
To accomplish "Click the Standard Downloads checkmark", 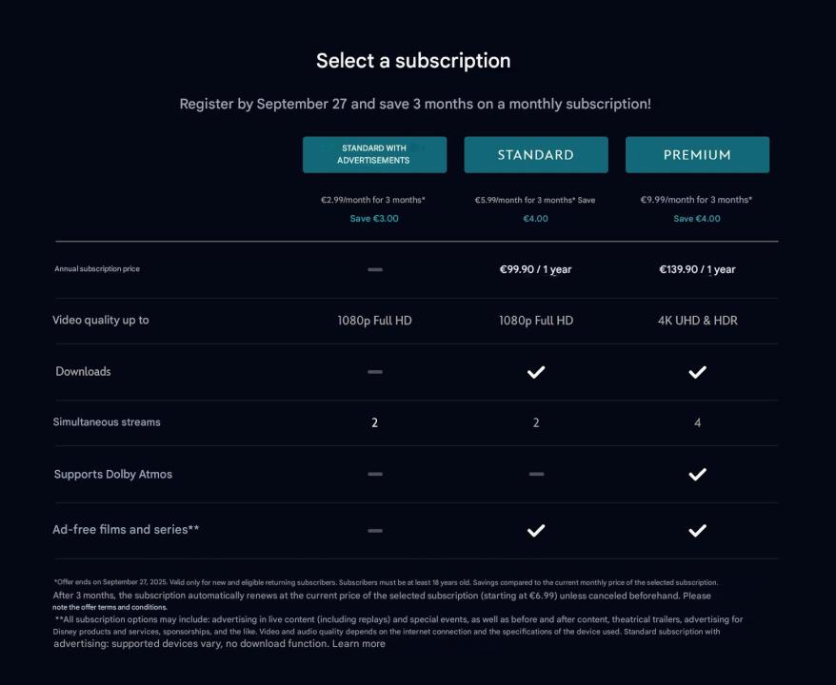I will 536,372.
